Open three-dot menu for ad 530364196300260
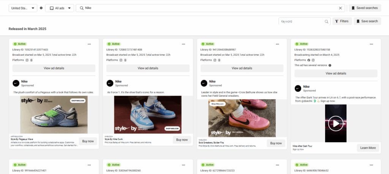 183,165
